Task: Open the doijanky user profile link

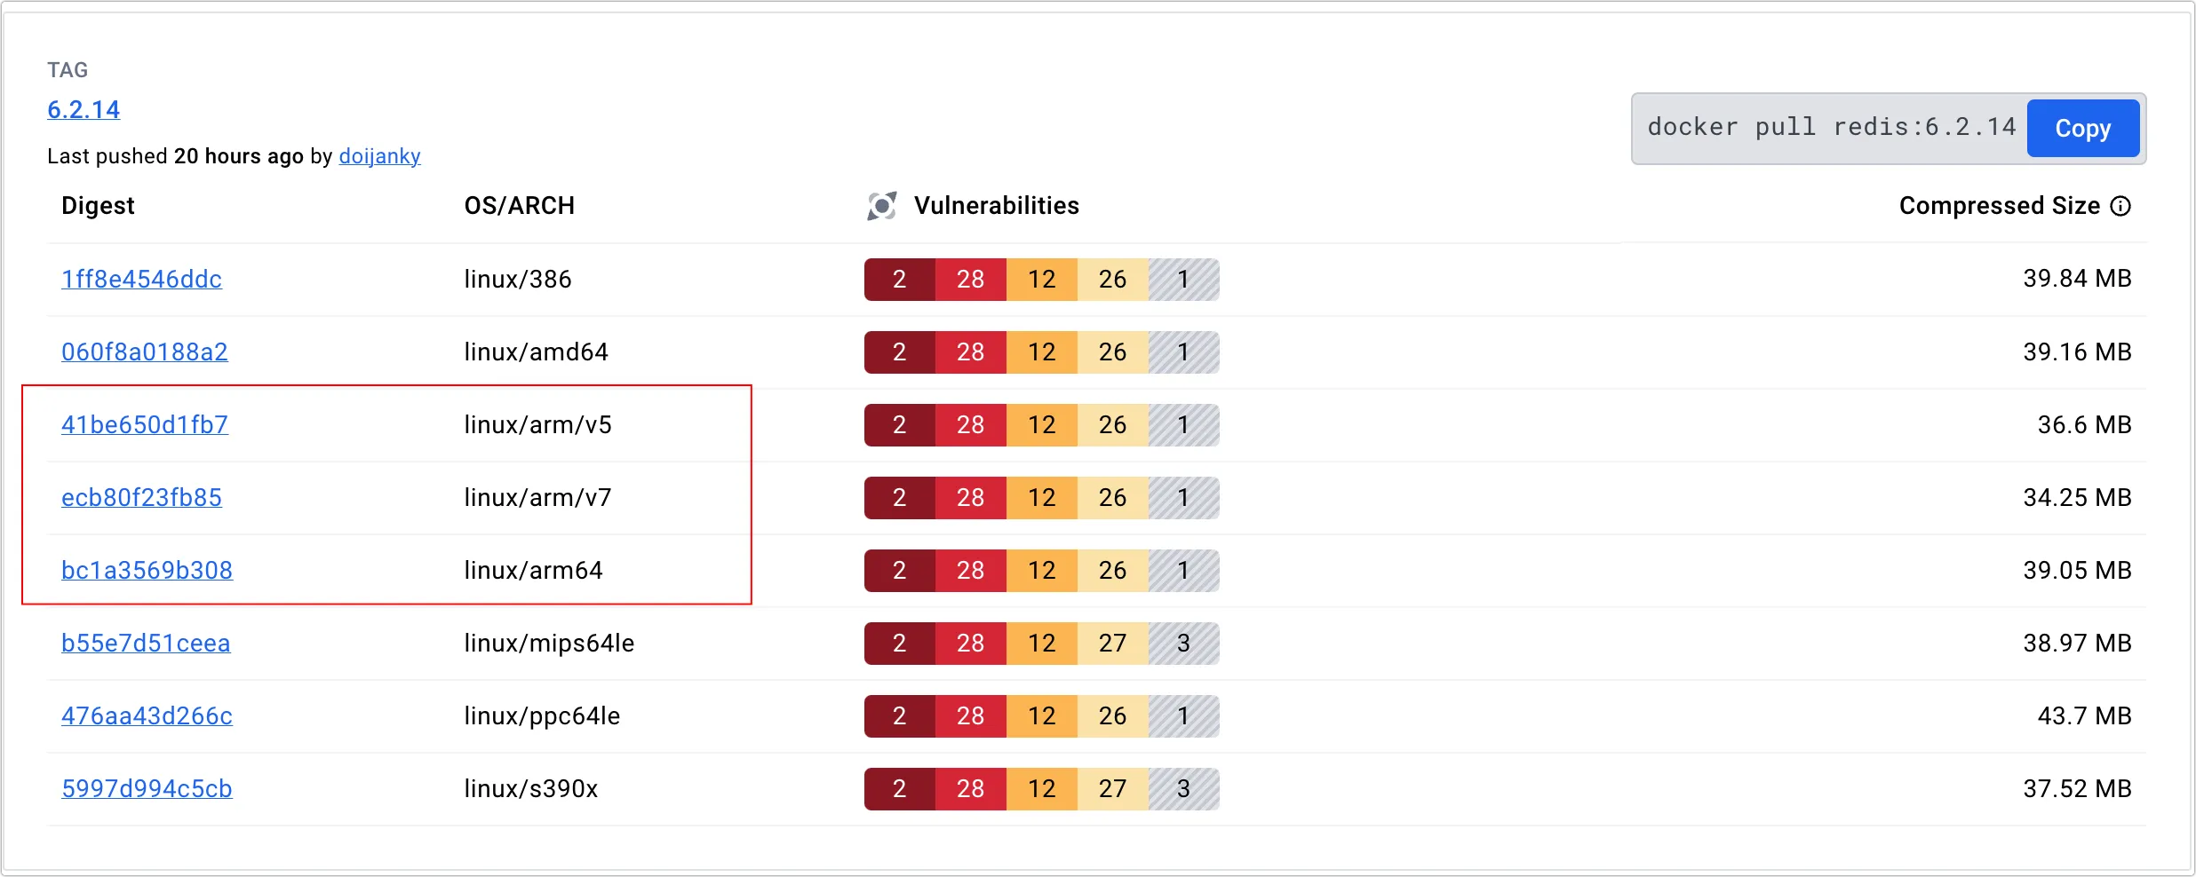Action: 379,156
